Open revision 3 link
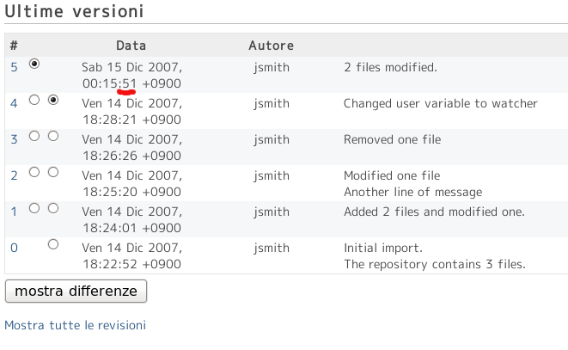This screenshot has height=350, width=568. point(14,139)
